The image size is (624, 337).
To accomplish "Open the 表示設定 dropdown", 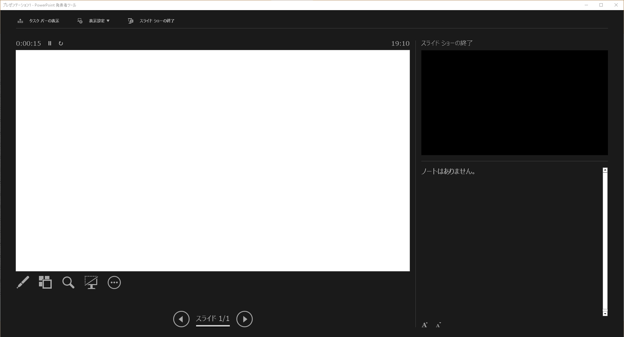I will [94, 21].
